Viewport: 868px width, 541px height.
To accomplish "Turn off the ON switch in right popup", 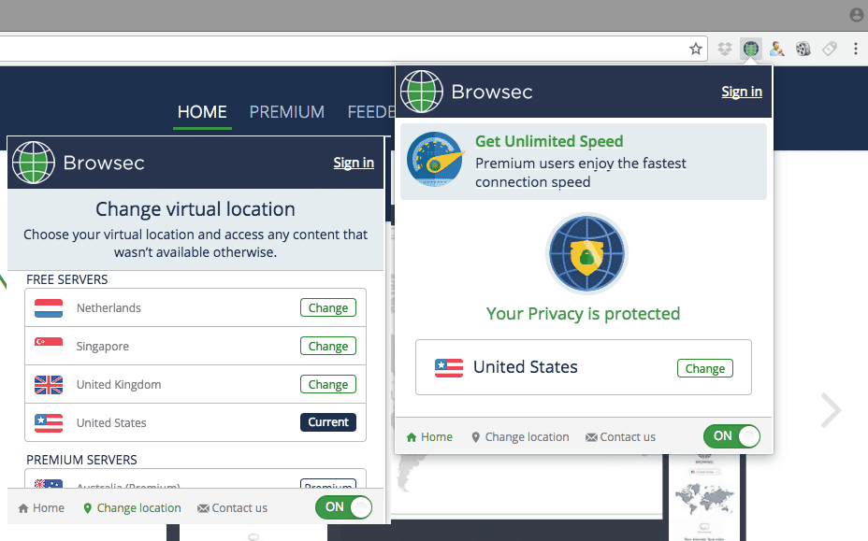I will (731, 436).
